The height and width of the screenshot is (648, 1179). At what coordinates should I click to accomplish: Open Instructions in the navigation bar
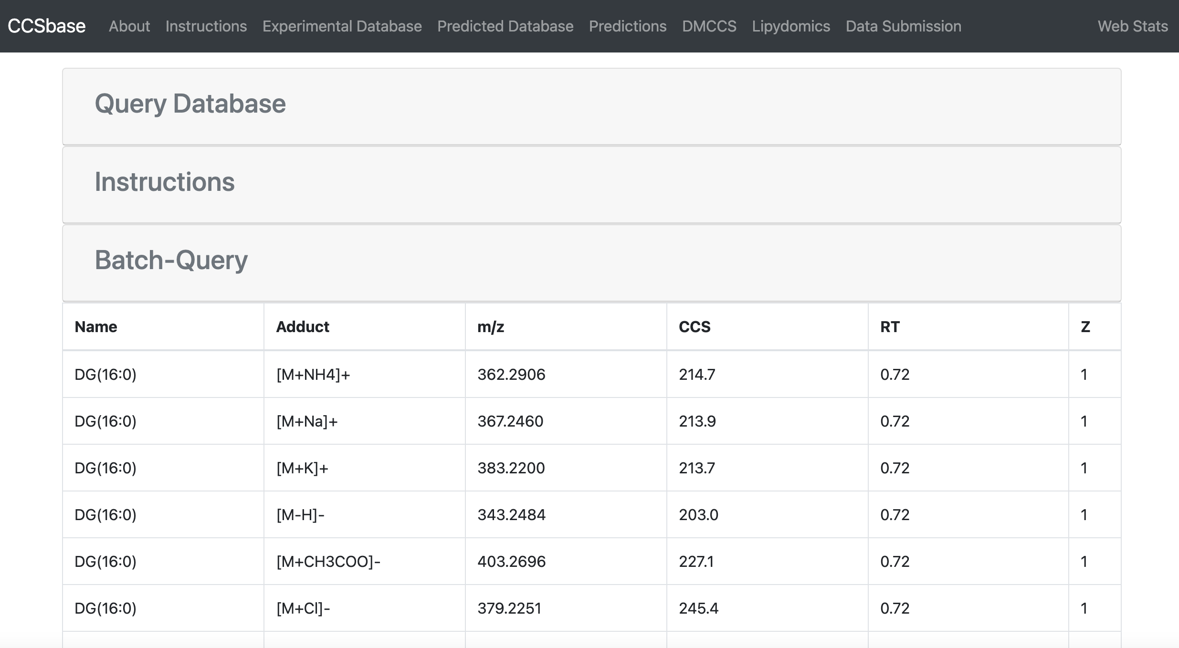tap(206, 26)
